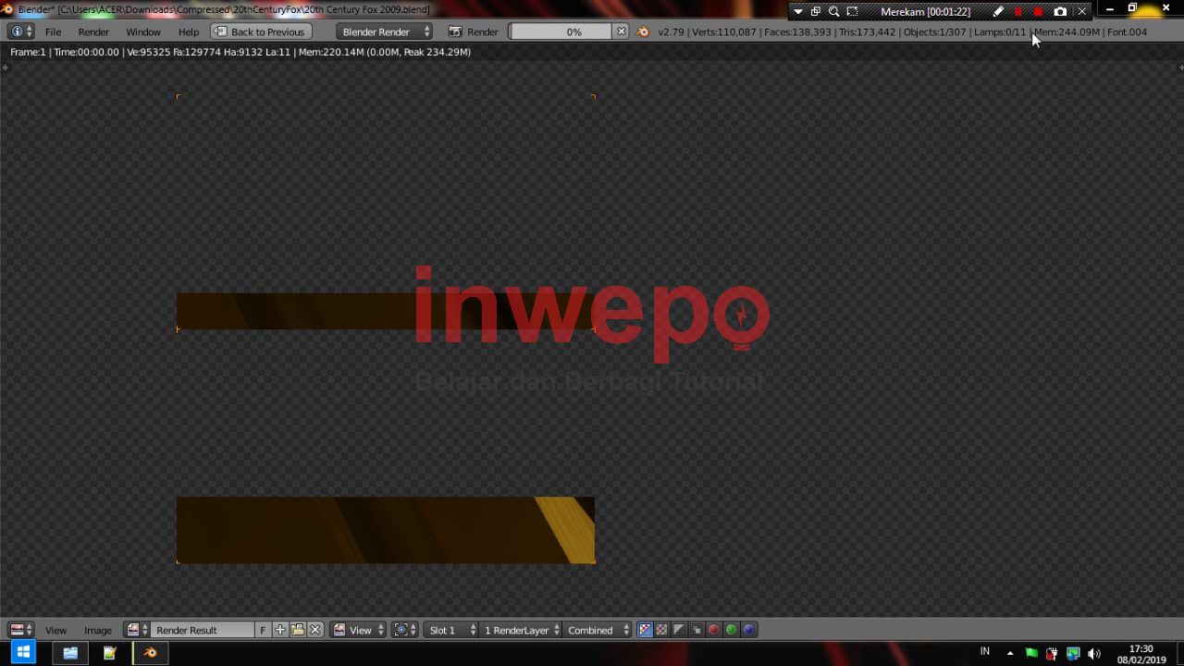The height and width of the screenshot is (666, 1184).
Task: Cancel the render with the progress X icon
Action: pyautogui.click(x=622, y=31)
